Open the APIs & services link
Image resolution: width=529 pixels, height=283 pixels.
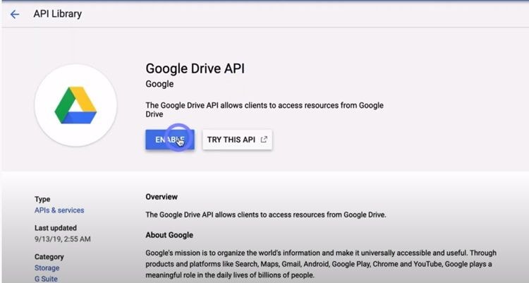point(59,210)
